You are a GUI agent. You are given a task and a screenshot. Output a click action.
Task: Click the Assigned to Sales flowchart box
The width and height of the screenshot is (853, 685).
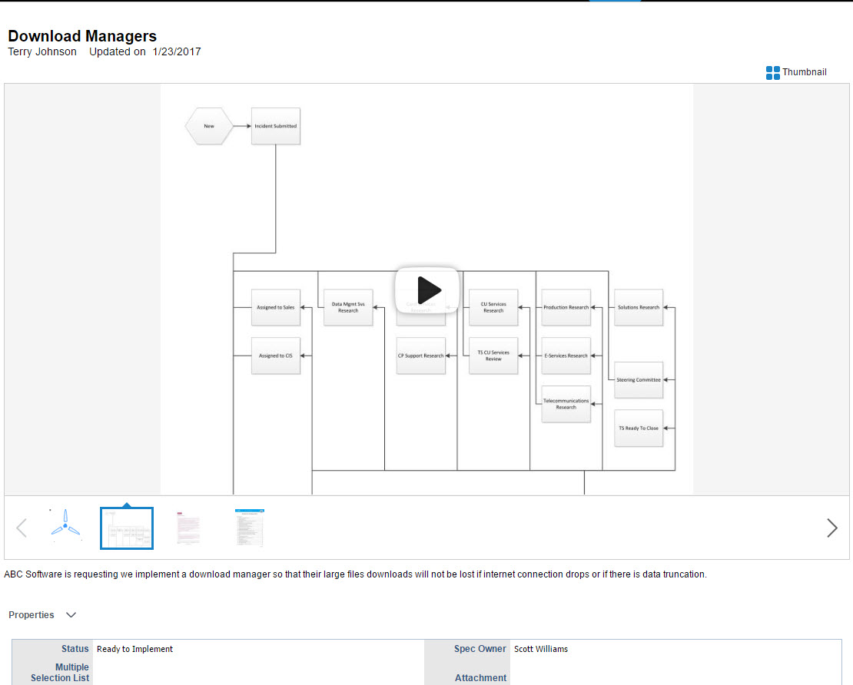276,308
